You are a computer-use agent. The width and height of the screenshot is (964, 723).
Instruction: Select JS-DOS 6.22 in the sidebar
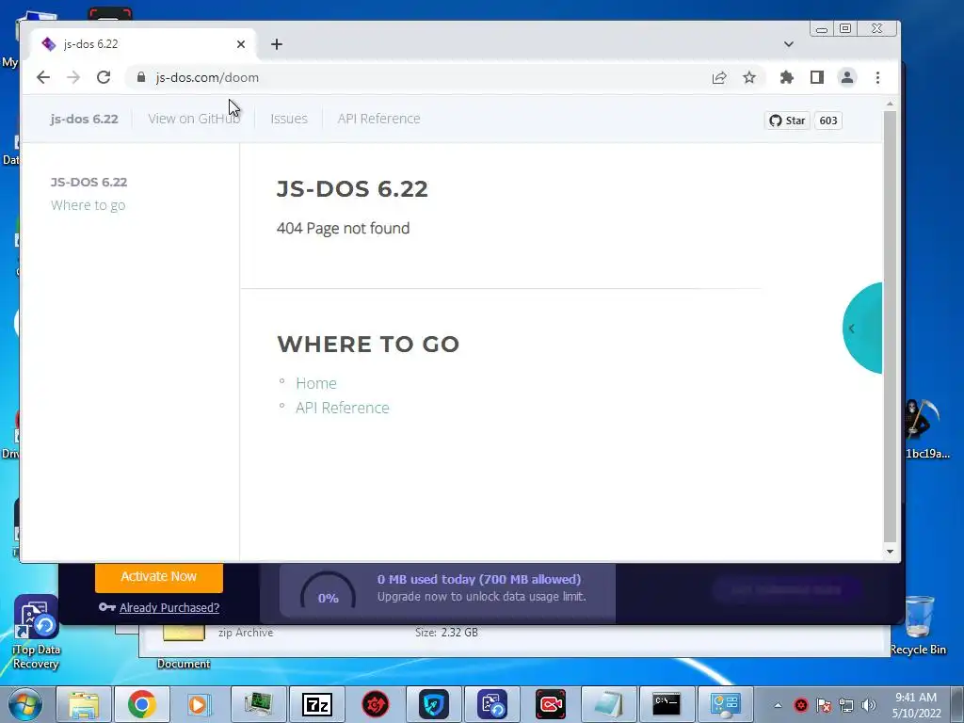coord(89,182)
